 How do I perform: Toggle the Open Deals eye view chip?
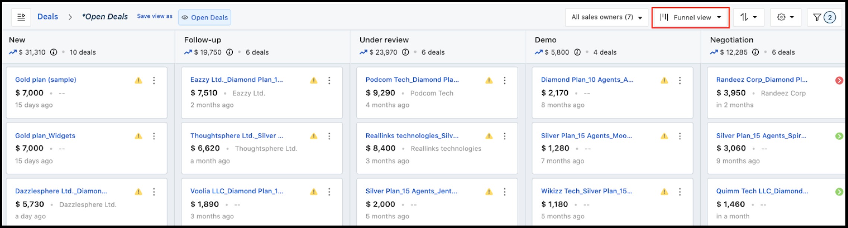(204, 17)
